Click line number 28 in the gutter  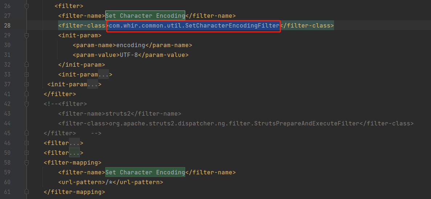(x=7, y=26)
